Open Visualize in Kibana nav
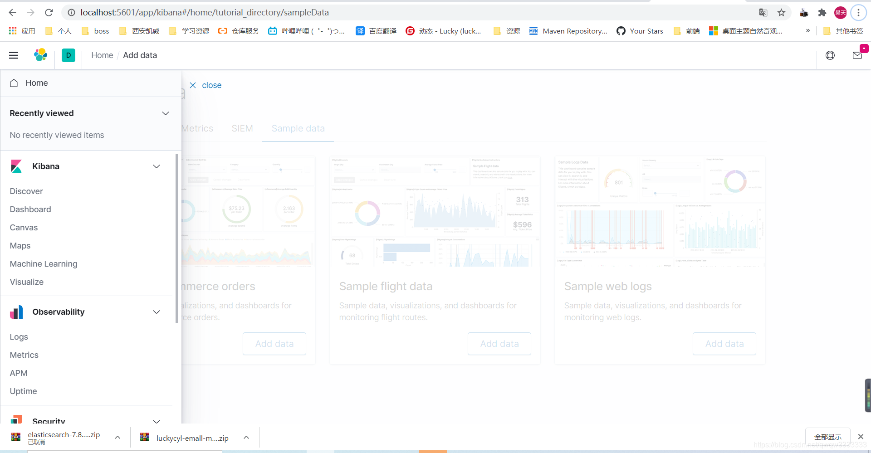 [x=27, y=282]
